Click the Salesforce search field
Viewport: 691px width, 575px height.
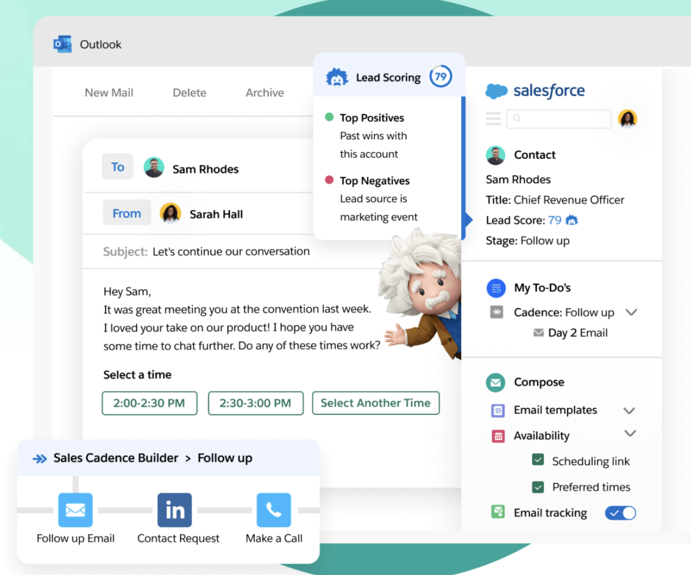coord(558,119)
